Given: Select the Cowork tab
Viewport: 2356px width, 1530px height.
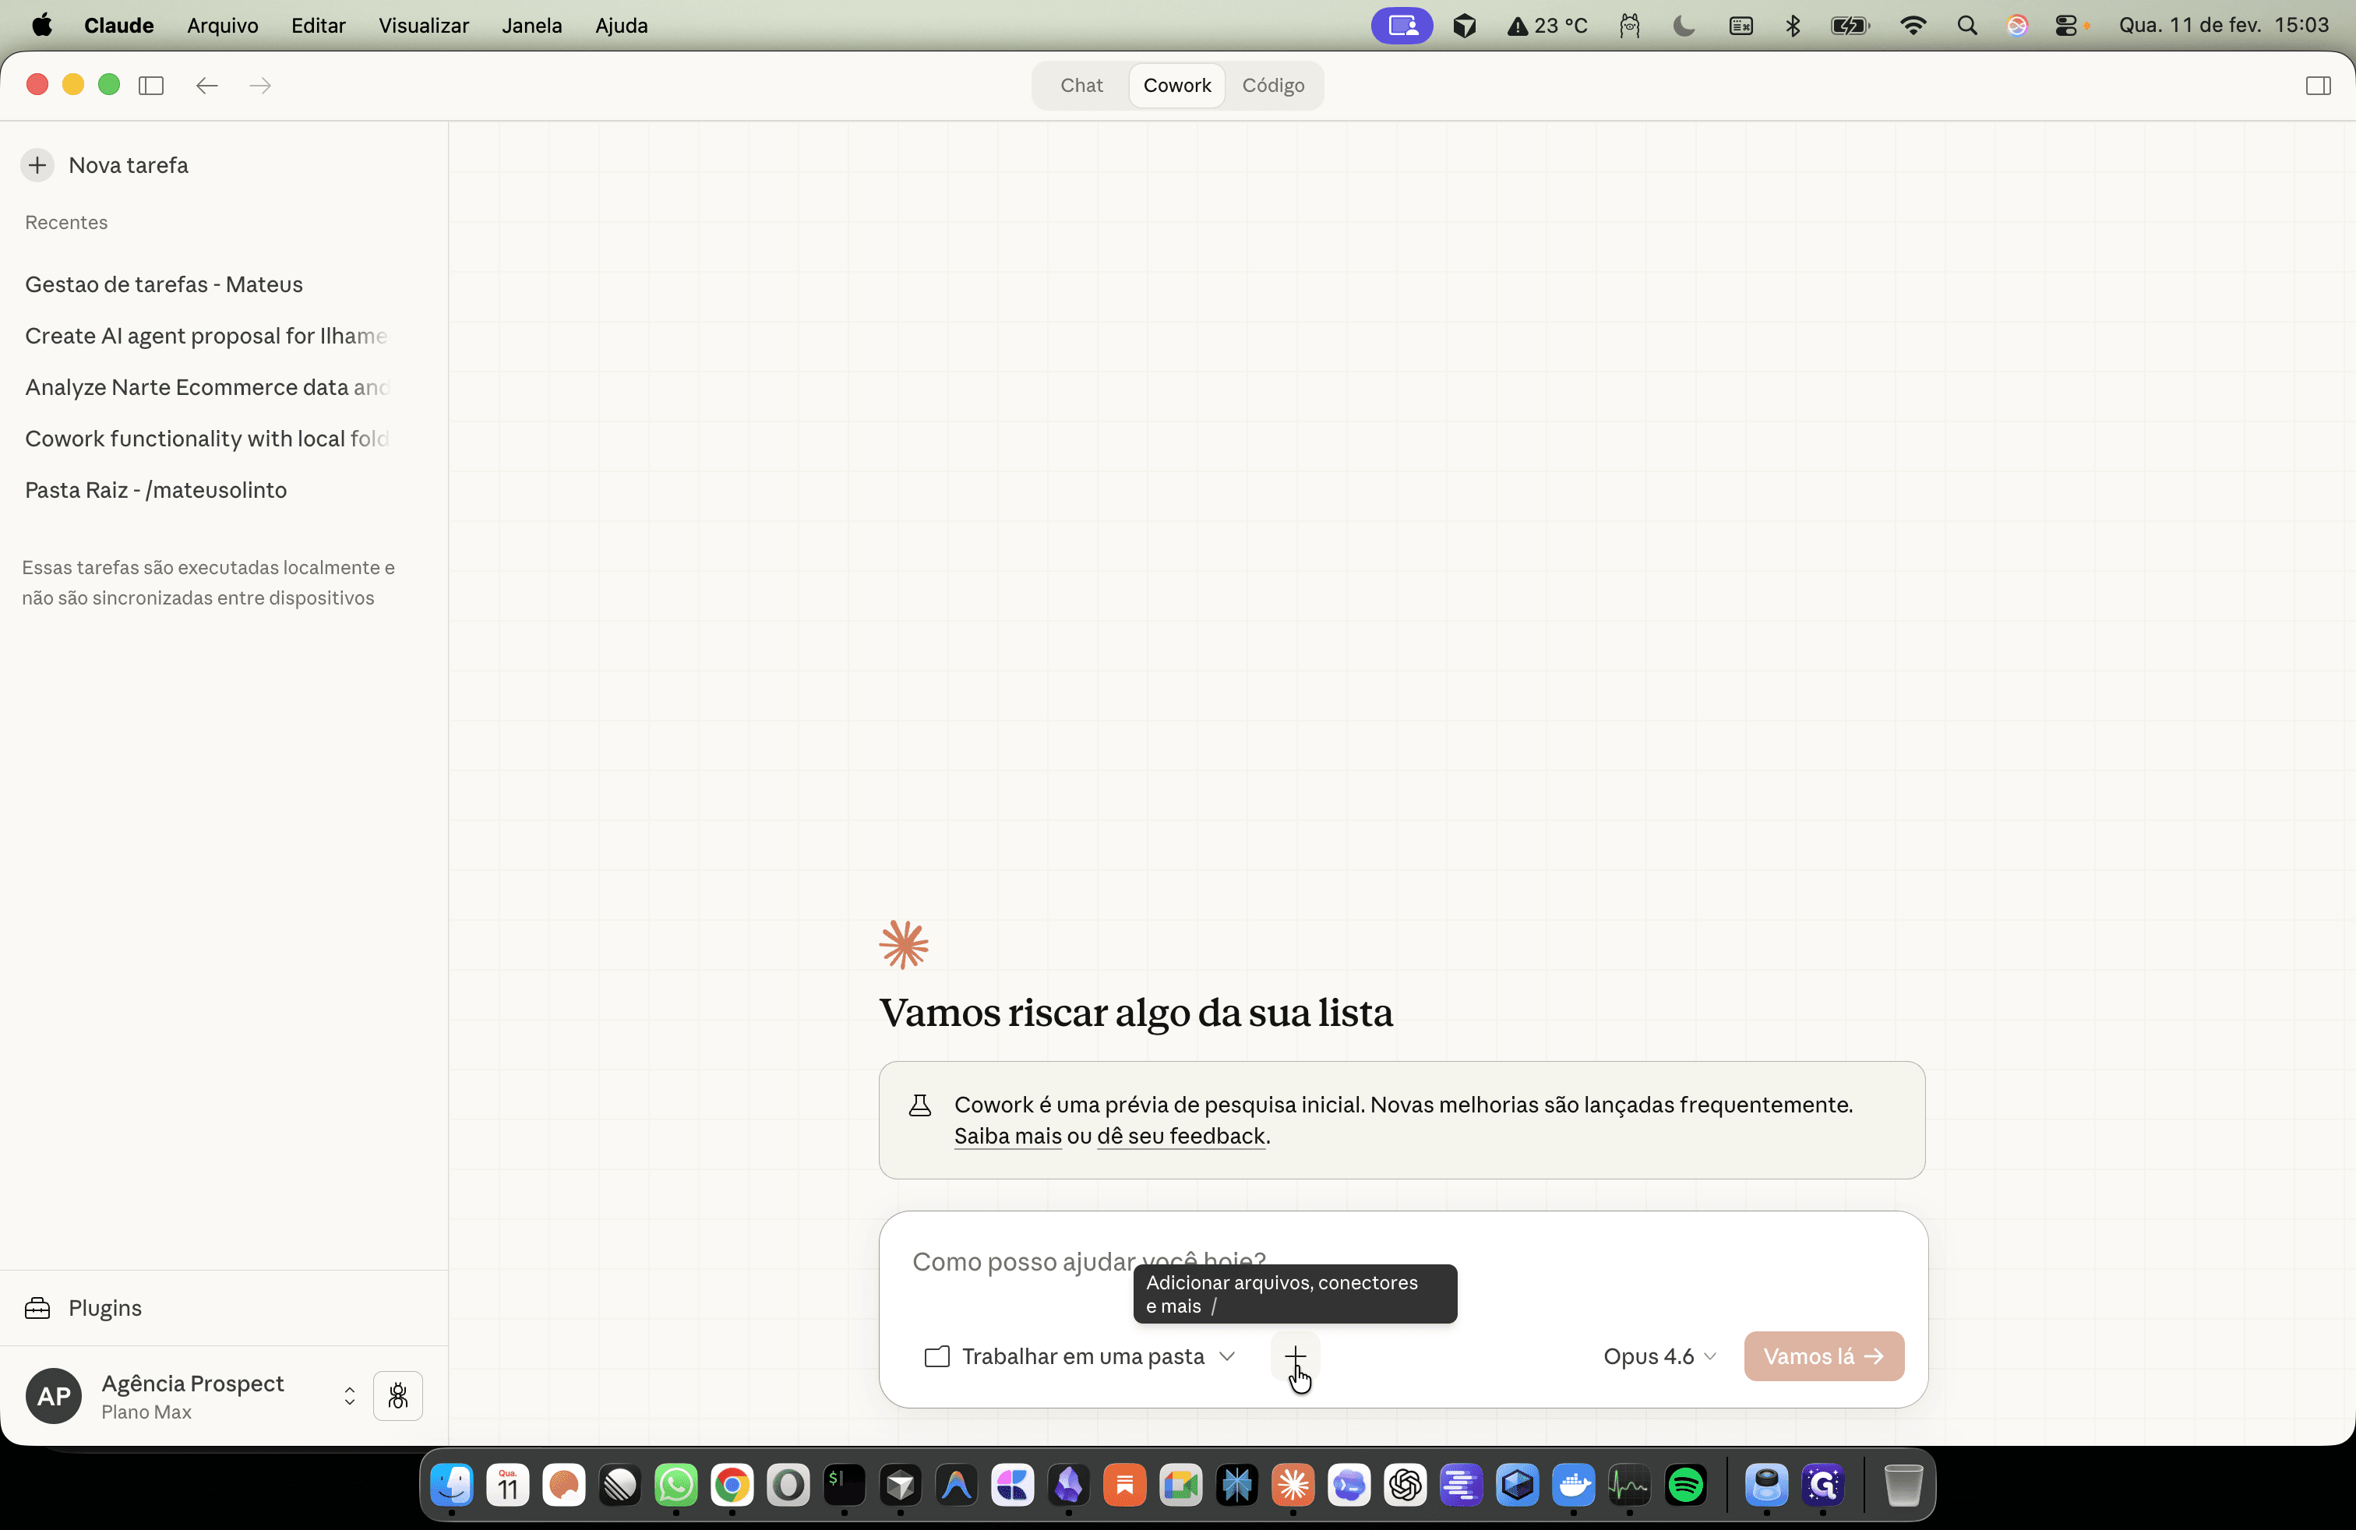Looking at the screenshot, I should (1176, 85).
